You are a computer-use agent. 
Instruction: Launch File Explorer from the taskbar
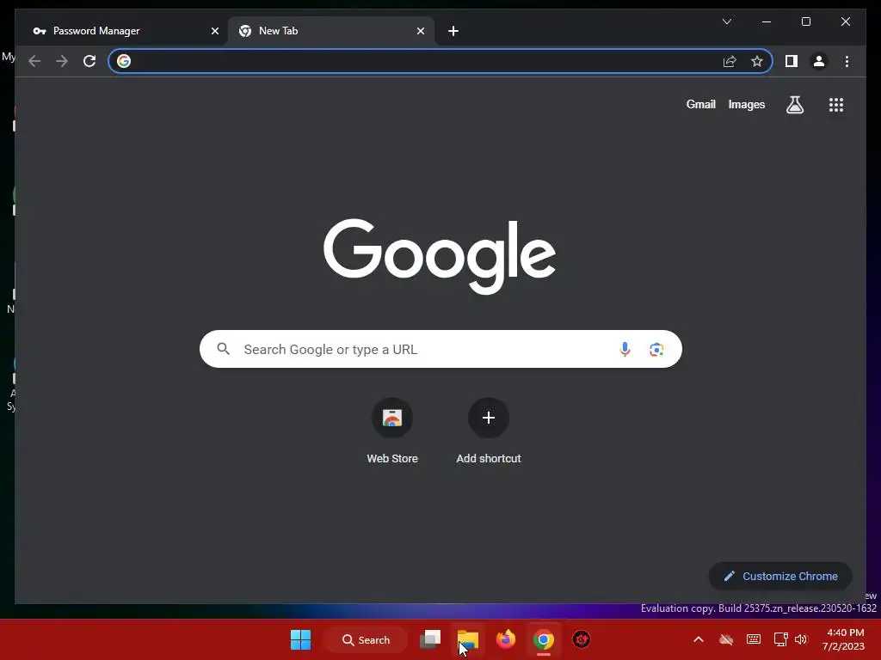pyautogui.click(x=468, y=639)
